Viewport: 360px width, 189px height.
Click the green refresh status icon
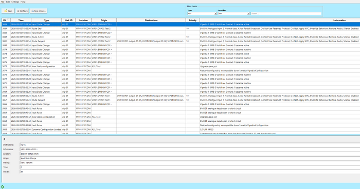(2, 187)
